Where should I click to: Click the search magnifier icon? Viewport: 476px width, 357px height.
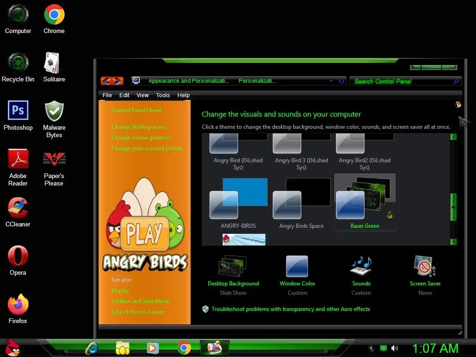click(x=456, y=81)
